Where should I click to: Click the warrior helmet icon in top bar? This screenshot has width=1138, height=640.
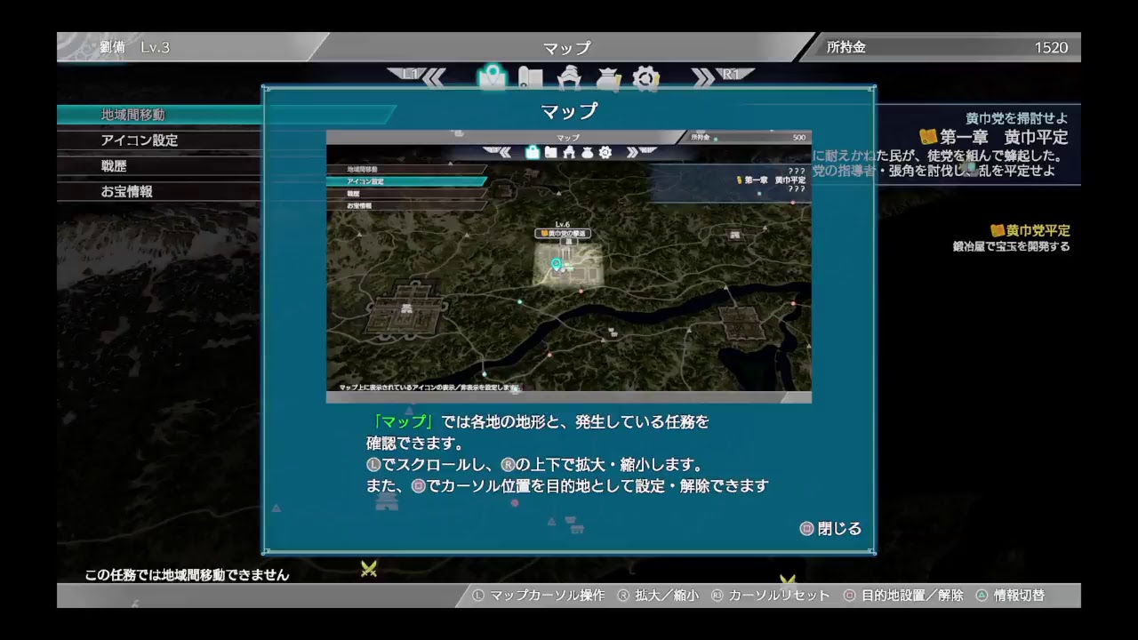click(x=569, y=78)
